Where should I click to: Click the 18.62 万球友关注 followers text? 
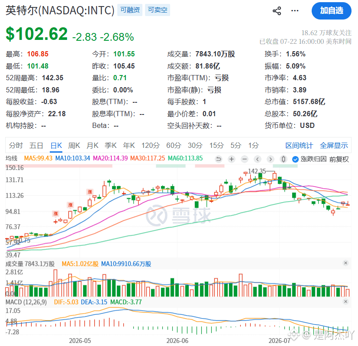tap(326, 33)
